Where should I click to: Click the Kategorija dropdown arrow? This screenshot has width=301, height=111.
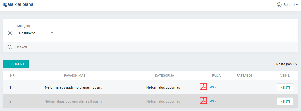pyautogui.click(x=52, y=33)
